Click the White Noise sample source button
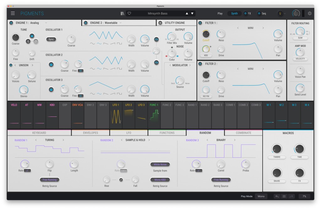Viewport: 321px width, 209px height. point(160,164)
